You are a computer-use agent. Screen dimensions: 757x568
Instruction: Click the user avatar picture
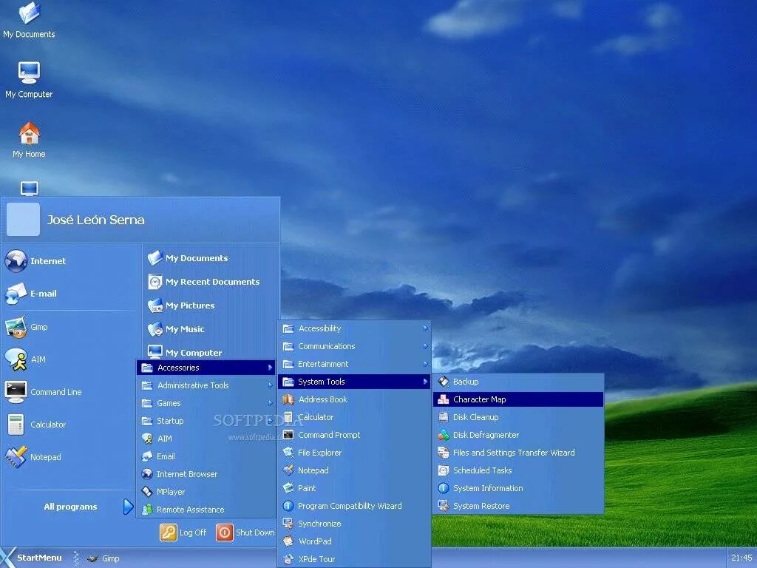(23, 220)
